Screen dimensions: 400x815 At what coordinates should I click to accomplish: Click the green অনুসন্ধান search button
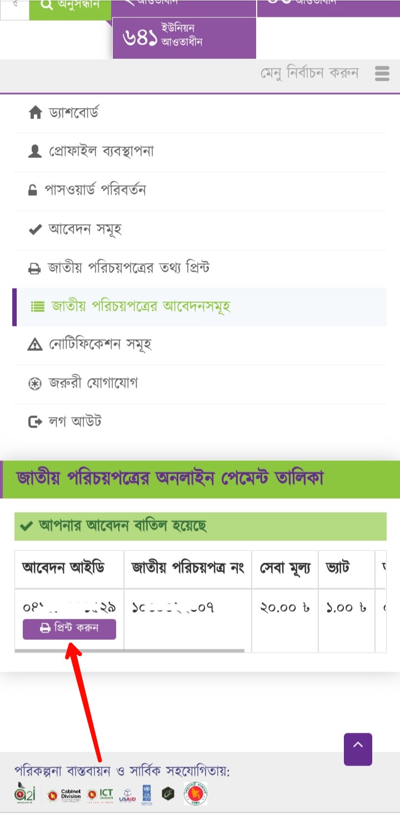click(69, 7)
